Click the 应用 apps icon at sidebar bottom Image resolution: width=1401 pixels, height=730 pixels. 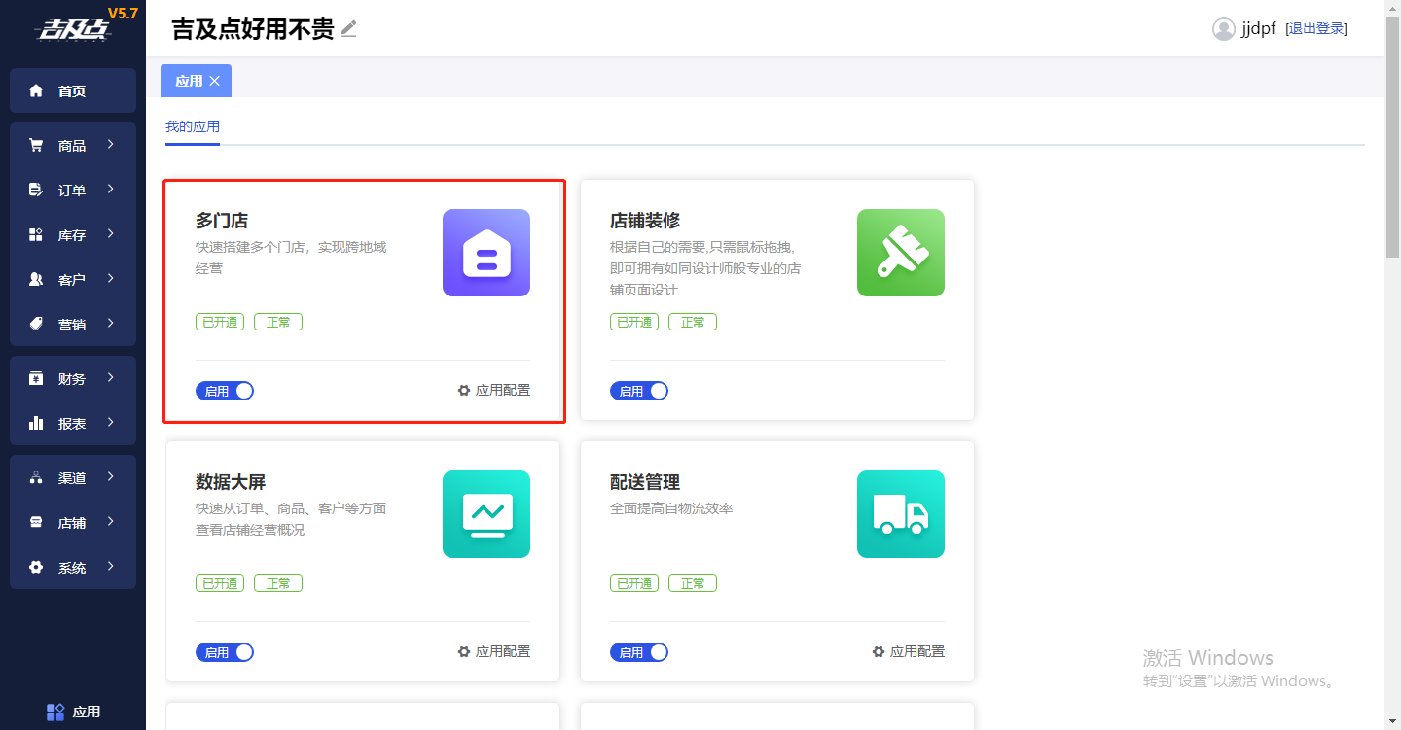[x=55, y=712]
